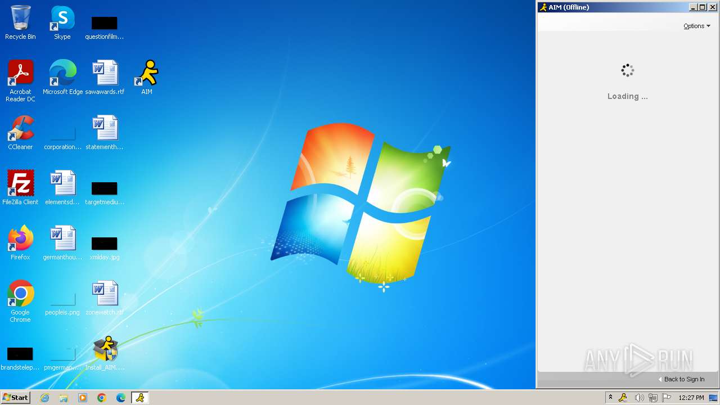
Task: Select the Install_AIM installer icon
Action: pos(105,353)
